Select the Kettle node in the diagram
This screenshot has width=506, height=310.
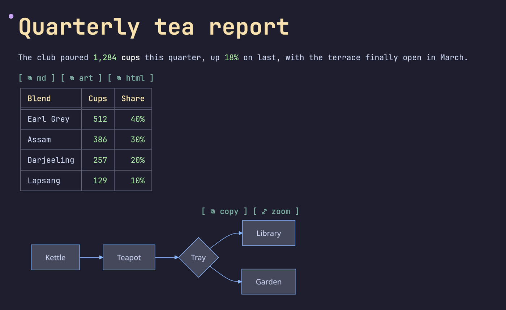[55, 257]
